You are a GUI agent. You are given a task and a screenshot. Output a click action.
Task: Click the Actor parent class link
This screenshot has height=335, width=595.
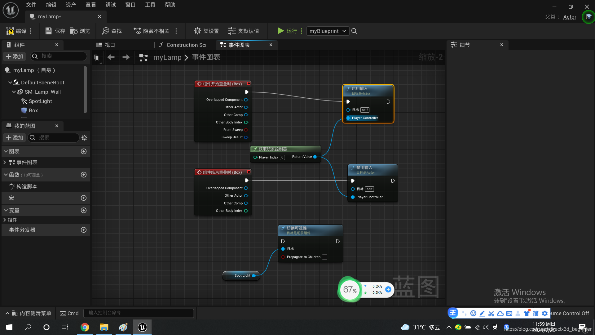pos(570,17)
